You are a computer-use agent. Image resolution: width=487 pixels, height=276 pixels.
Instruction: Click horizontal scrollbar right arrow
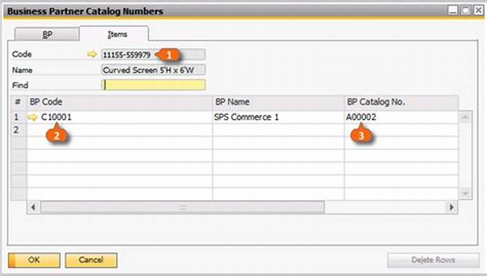click(451, 207)
